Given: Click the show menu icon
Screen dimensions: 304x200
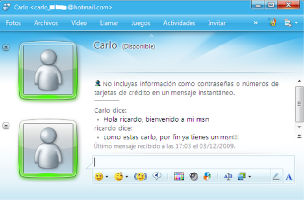Looking at the screenshot, I should (288, 23).
